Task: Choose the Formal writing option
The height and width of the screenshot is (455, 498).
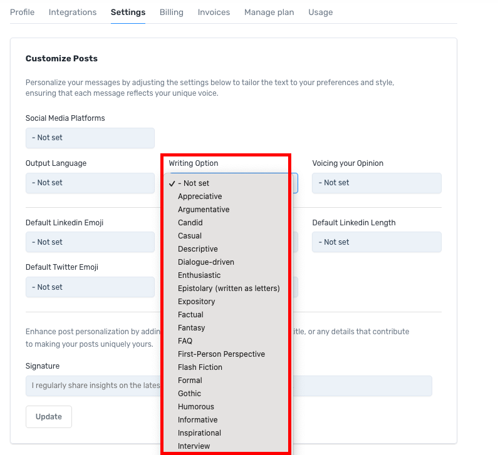Action: point(190,381)
